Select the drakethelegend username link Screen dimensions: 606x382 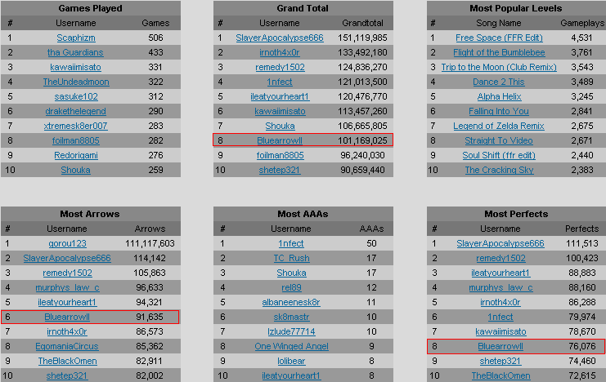click(75, 111)
